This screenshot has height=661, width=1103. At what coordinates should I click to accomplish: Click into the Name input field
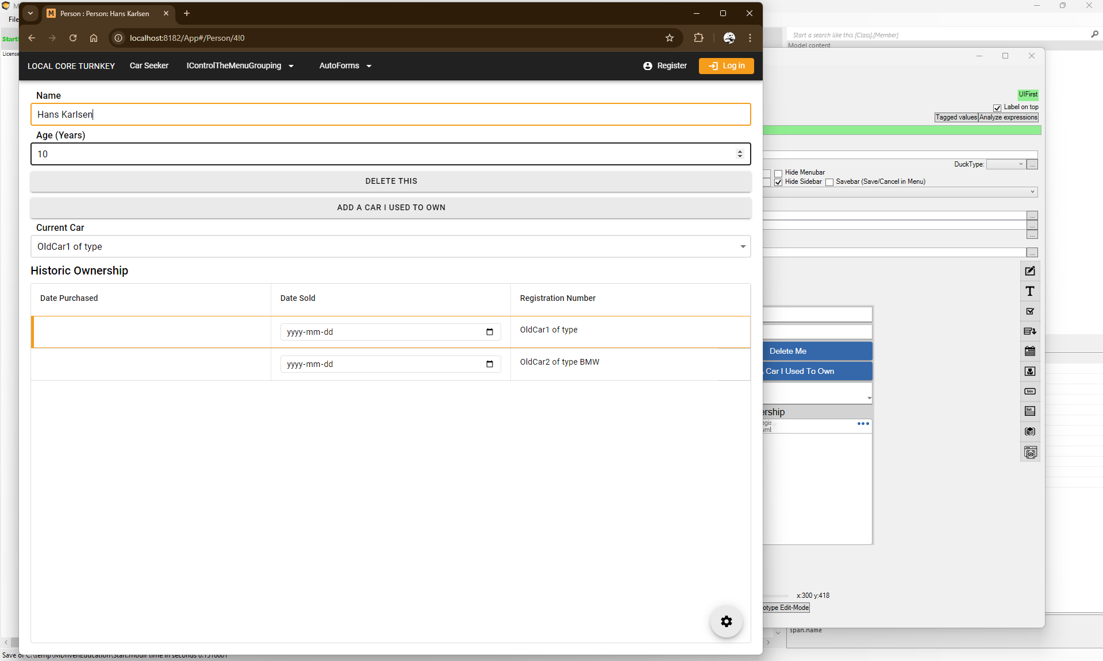390,114
